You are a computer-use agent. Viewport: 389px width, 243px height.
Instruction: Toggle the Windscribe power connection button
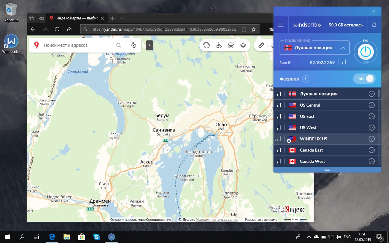point(365,52)
